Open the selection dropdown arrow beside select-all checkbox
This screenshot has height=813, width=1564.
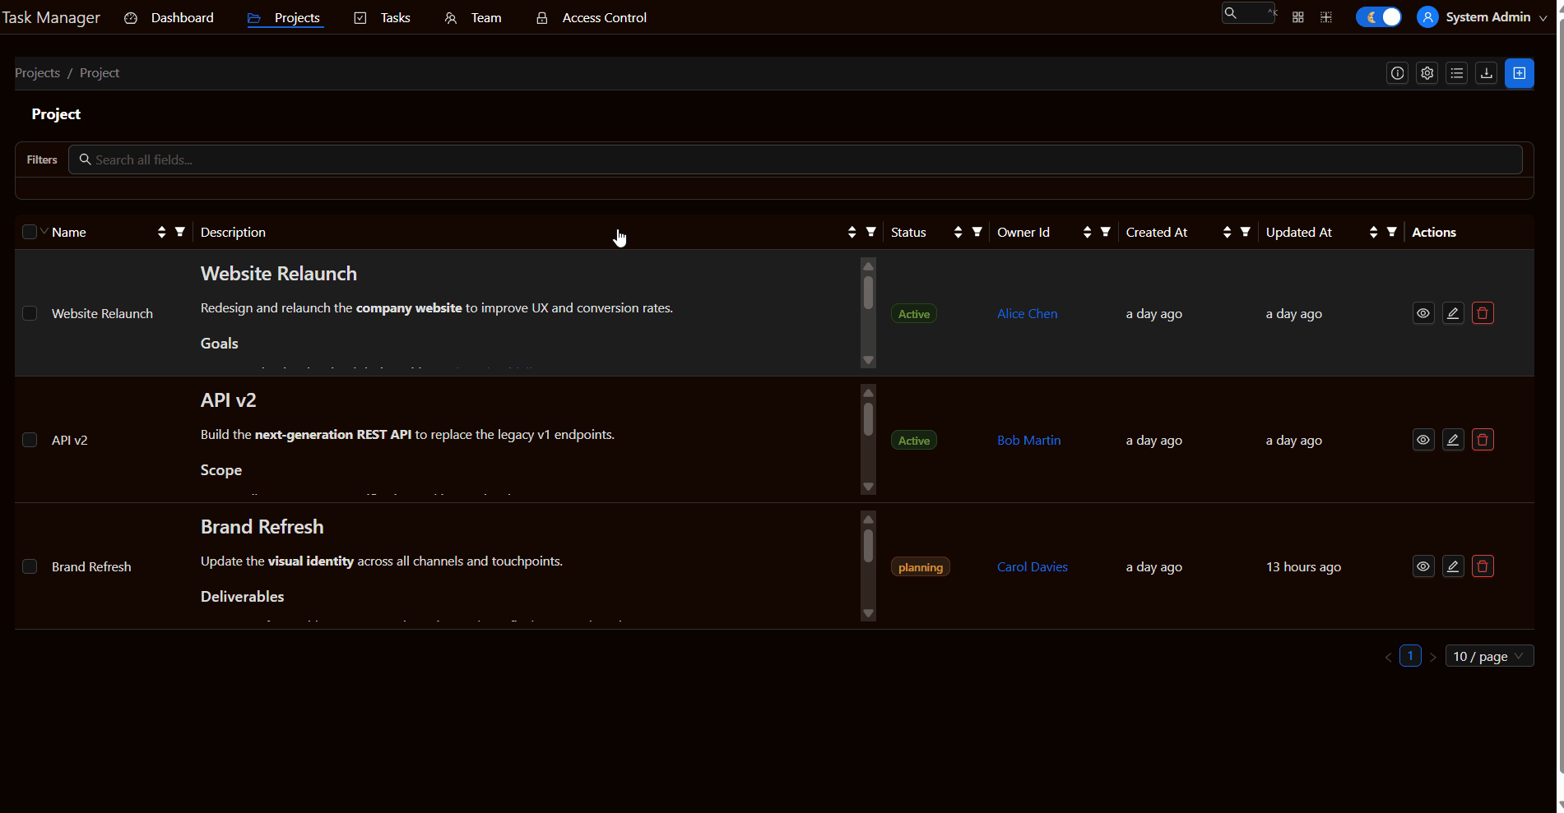point(44,232)
